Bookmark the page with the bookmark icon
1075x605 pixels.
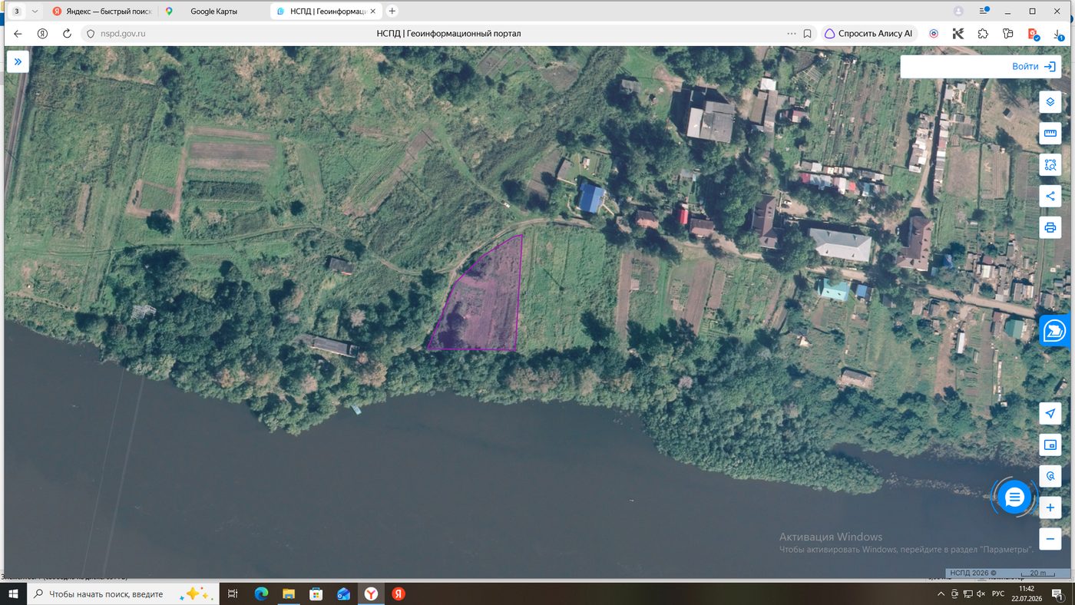tap(807, 34)
